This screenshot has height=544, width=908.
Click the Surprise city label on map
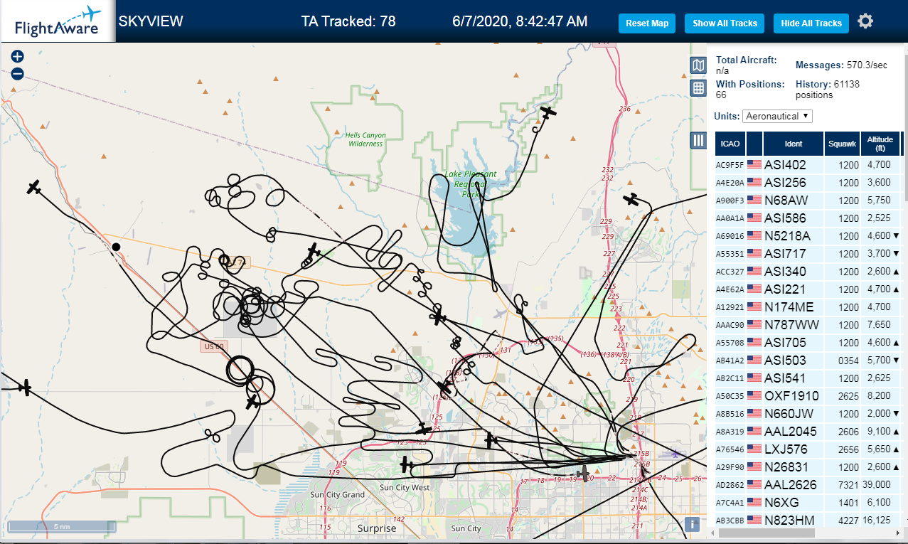click(x=376, y=528)
